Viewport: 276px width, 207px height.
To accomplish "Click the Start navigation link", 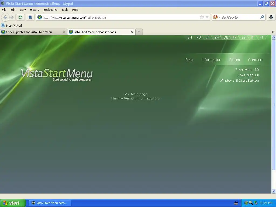I will pos(189,60).
